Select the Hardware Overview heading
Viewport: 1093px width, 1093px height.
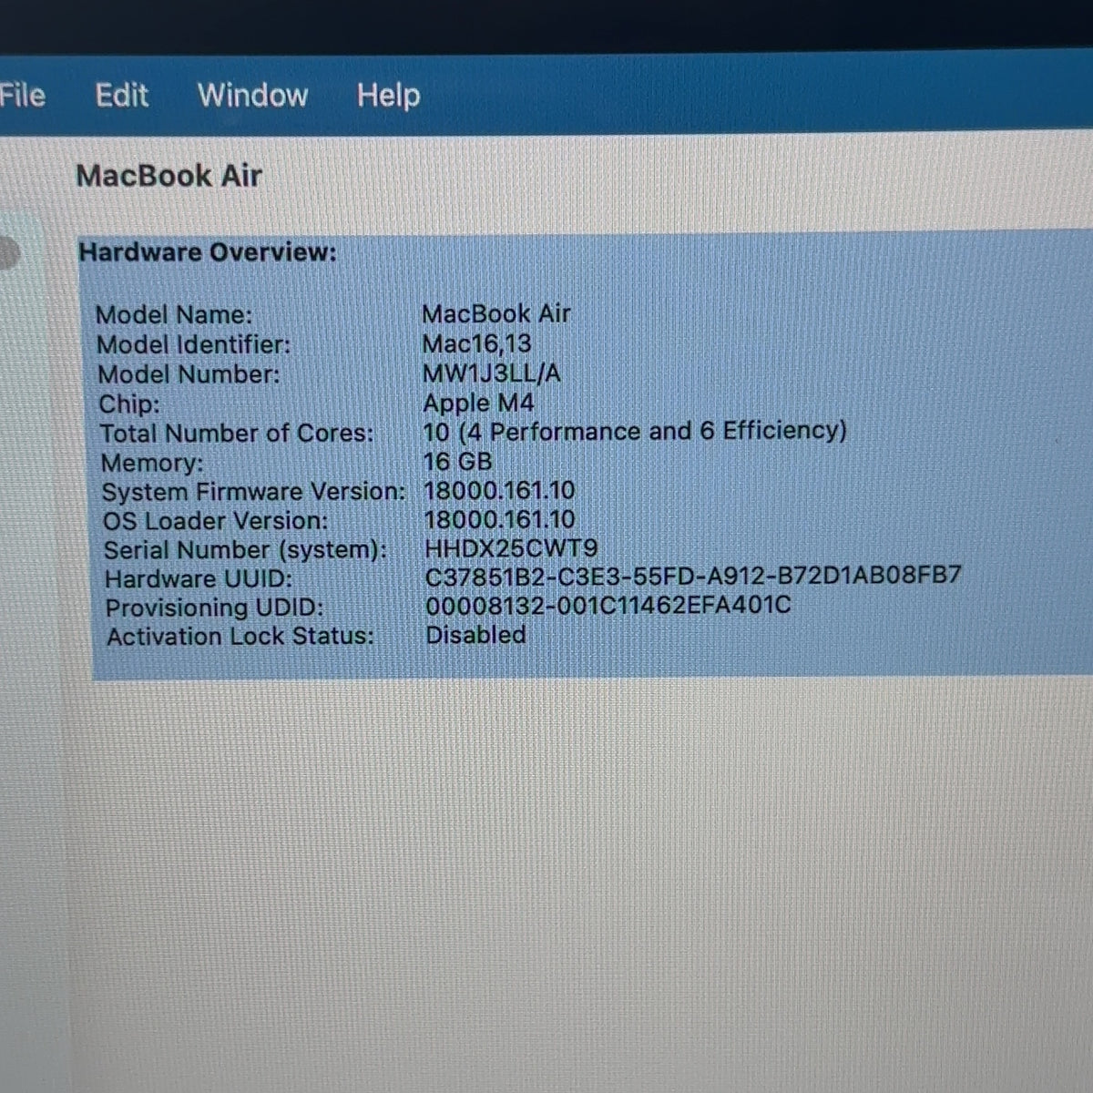pyautogui.click(x=208, y=252)
